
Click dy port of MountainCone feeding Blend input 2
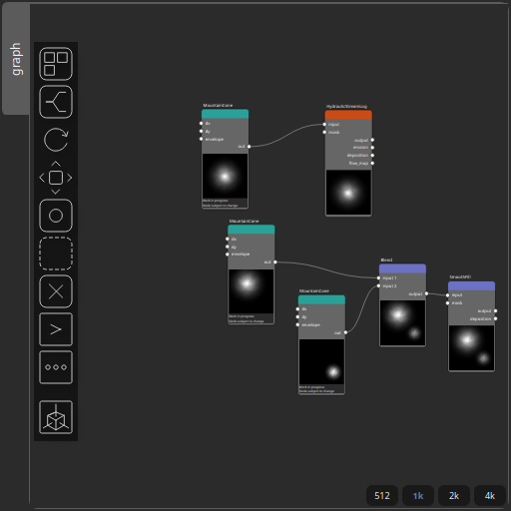(x=297, y=317)
